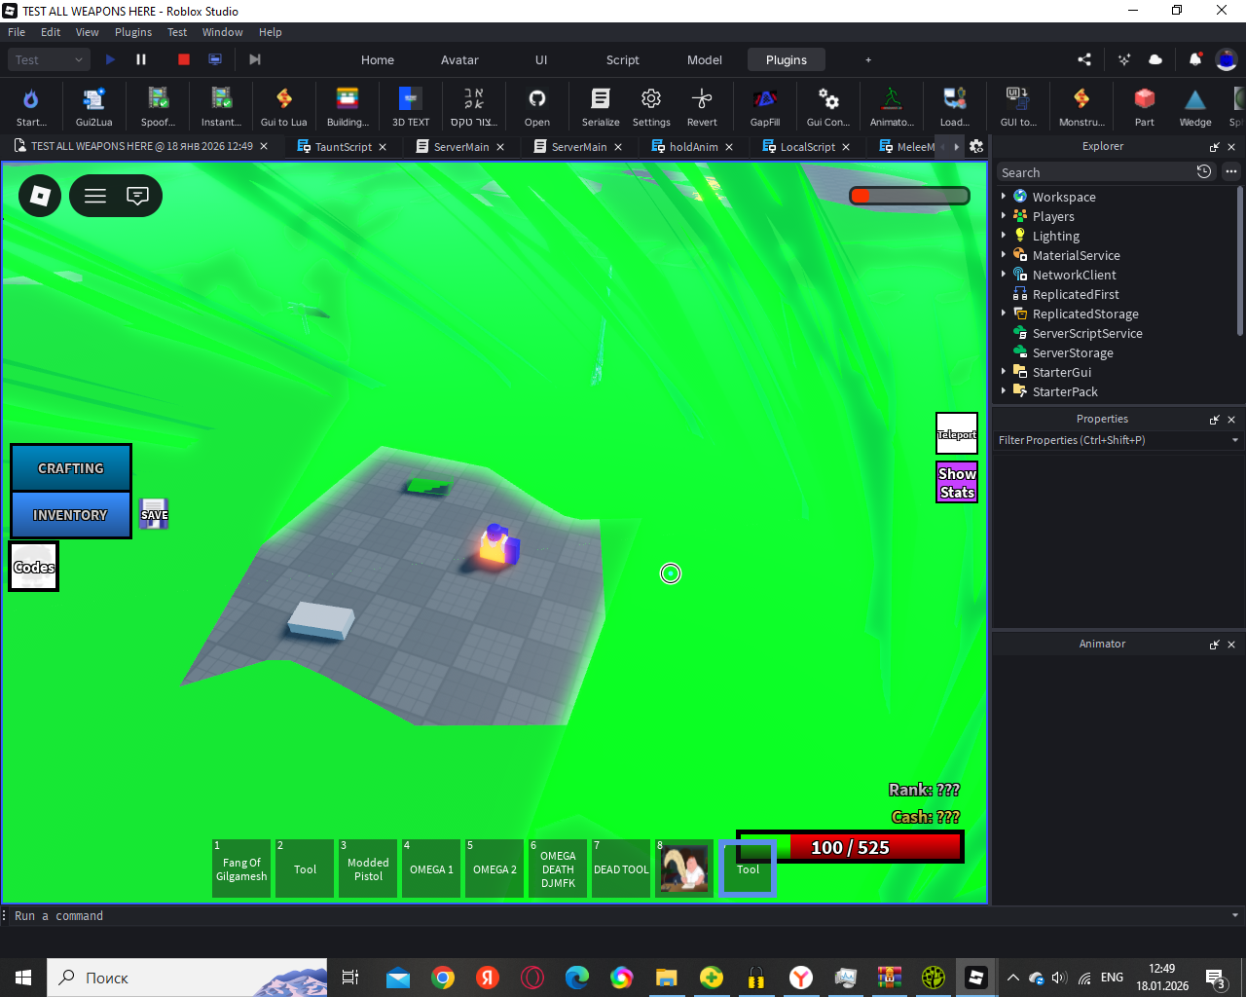Click the SAVE floppy disk icon
The width and height of the screenshot is (1246, 997).
coord(154,514)
